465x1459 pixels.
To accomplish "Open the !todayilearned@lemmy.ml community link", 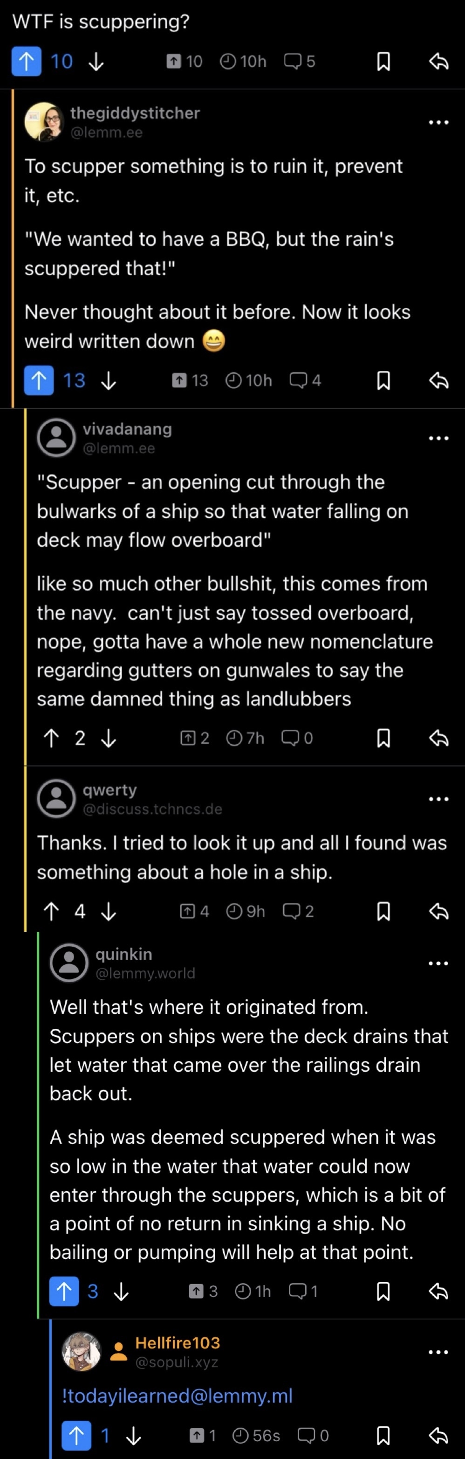I will coord(177,1396).
